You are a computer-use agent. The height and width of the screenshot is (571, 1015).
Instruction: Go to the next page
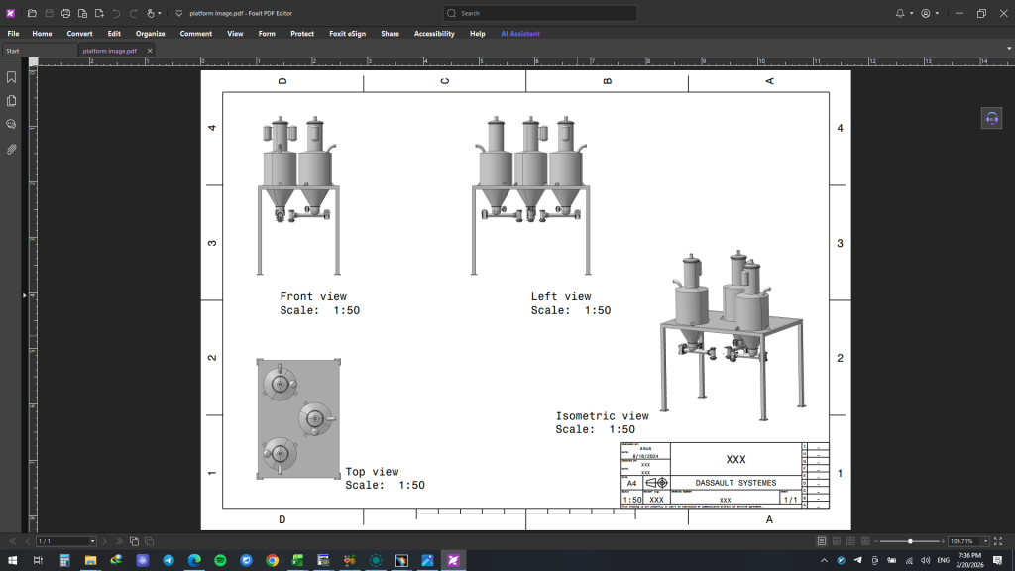click(104, 541)
